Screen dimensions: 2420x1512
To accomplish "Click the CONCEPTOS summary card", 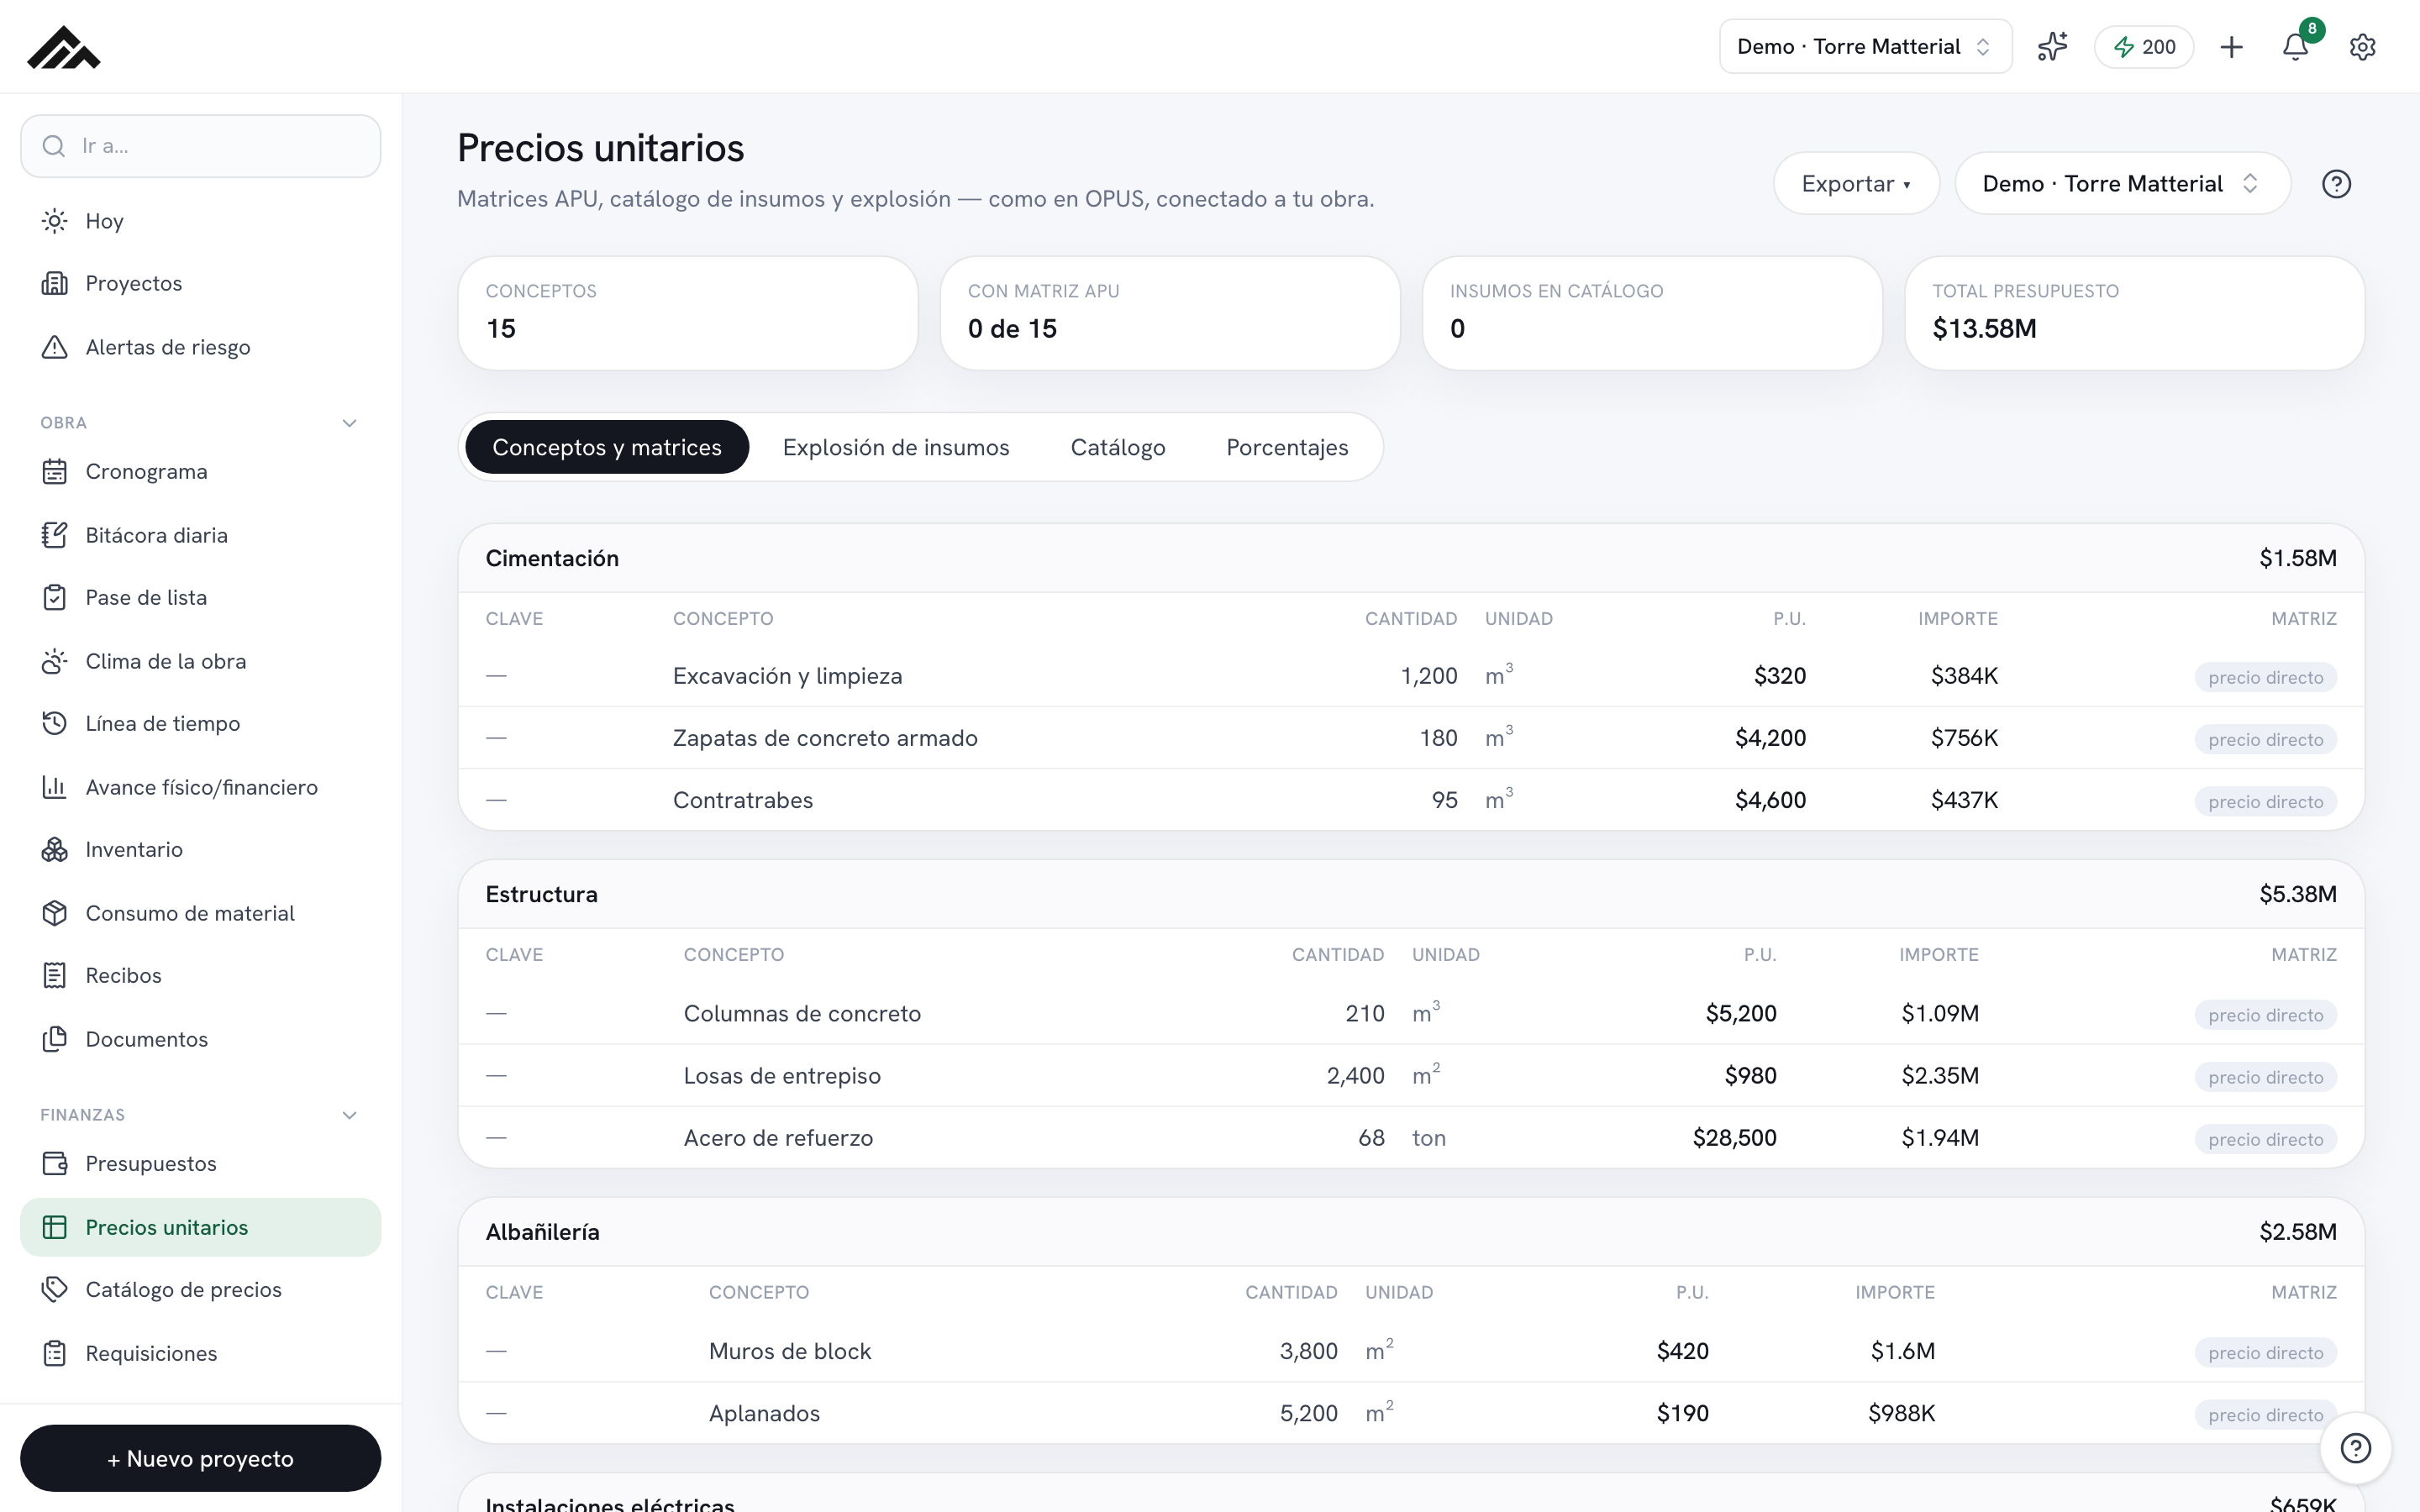I will (688, 313).
